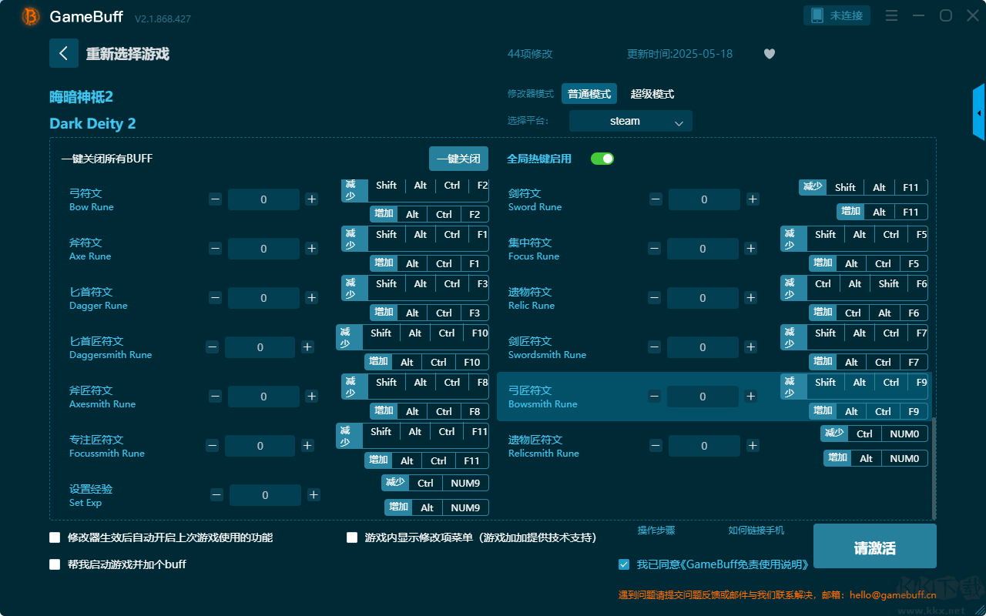Click the GameBuff logo icon
The height and width of the screenshot is (616, 986).
pyautogui.click(x=31, y=16)
